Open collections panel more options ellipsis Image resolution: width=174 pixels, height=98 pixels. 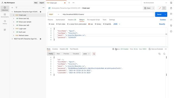click(x=43, y=8)
